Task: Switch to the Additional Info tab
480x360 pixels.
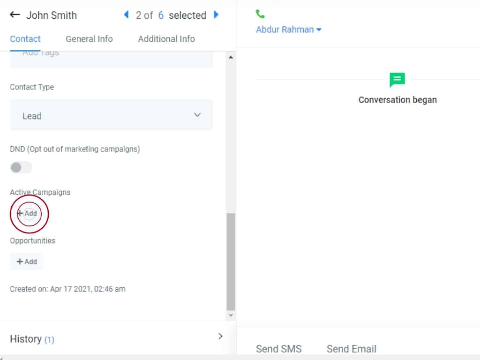Action: (166, 39)
